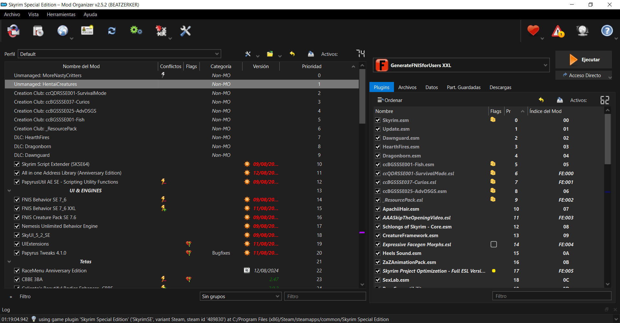620x323 pixels.
Task: Click the Ejecutar button
Action: (584, 60)
